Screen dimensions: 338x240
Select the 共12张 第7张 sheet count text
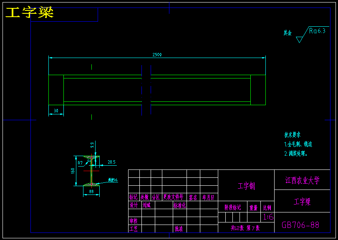(x=245, y=228)
